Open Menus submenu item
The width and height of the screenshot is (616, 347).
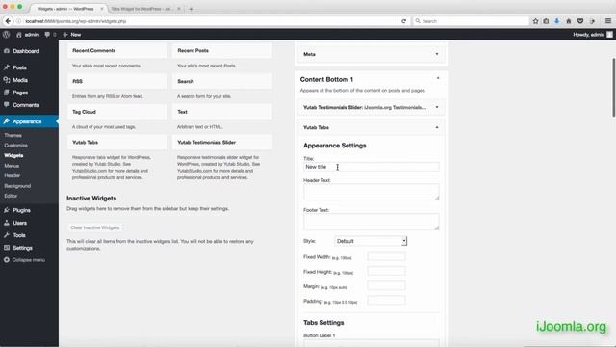(x=12, y=166)
